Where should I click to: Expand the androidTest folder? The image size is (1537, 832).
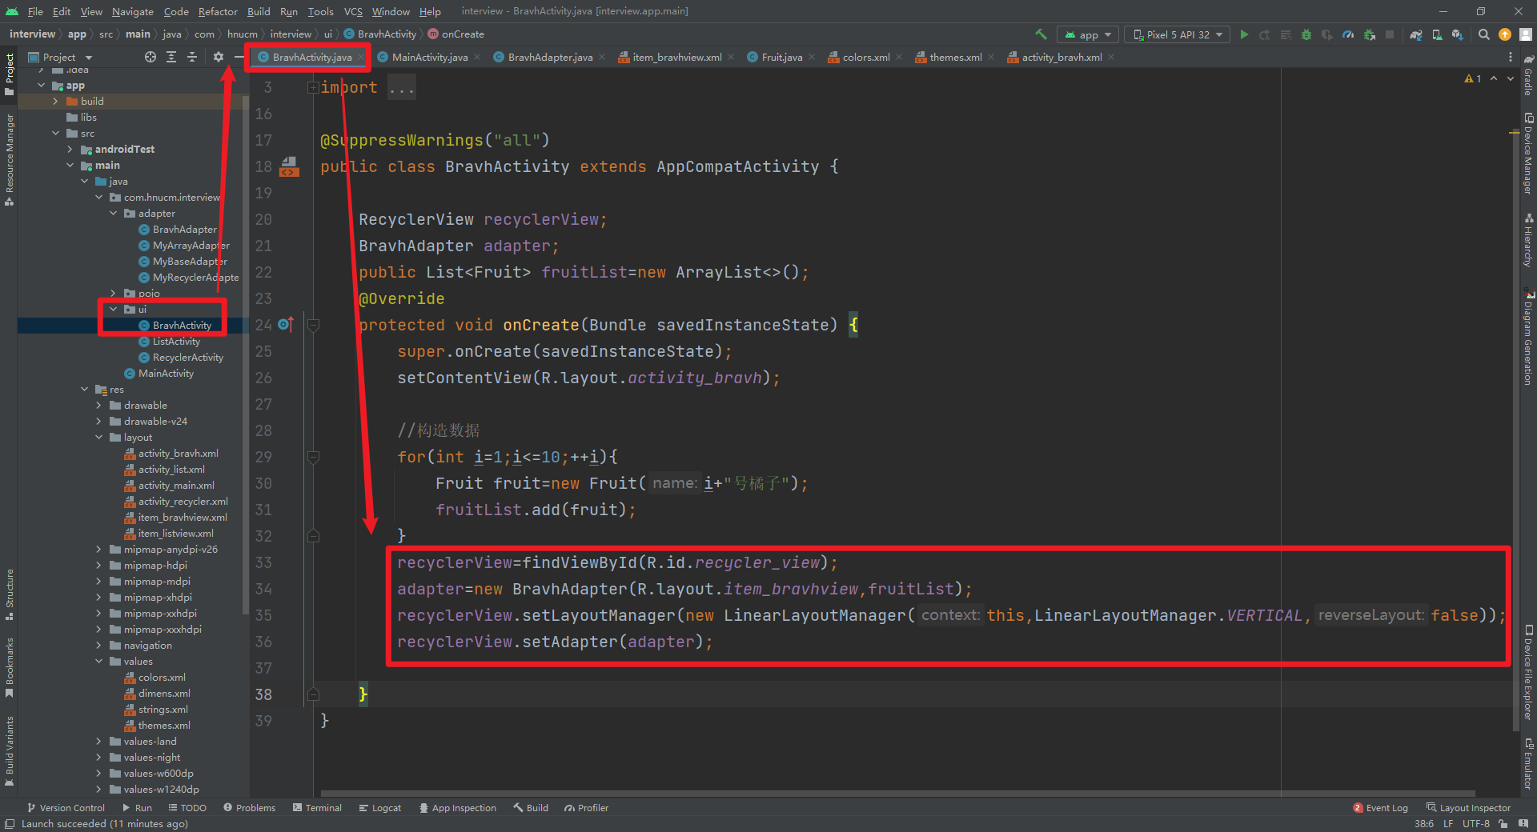point(70,150)
